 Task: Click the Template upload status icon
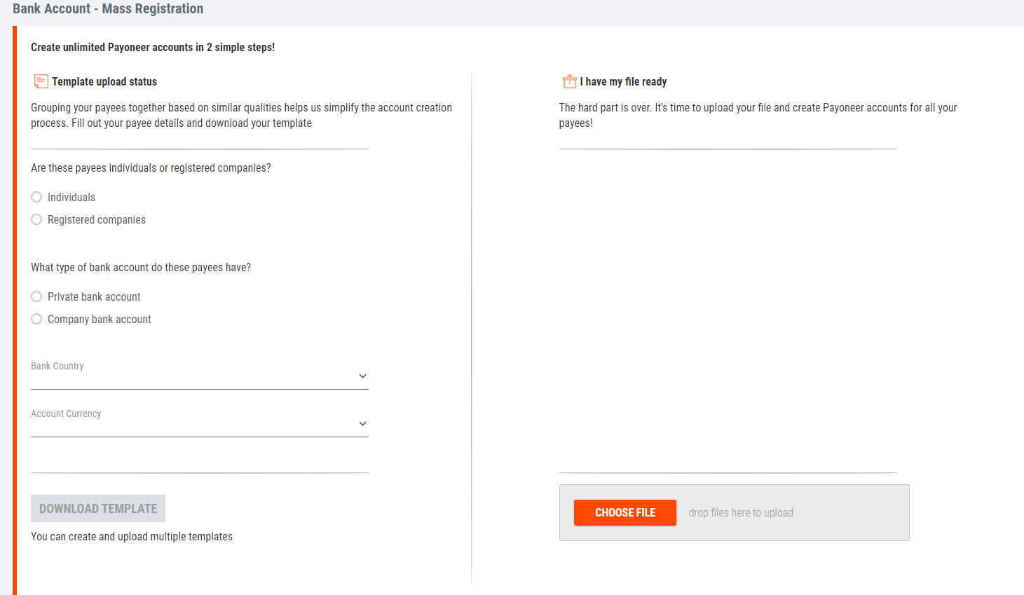pyautogui.click(x=41, y=81)
